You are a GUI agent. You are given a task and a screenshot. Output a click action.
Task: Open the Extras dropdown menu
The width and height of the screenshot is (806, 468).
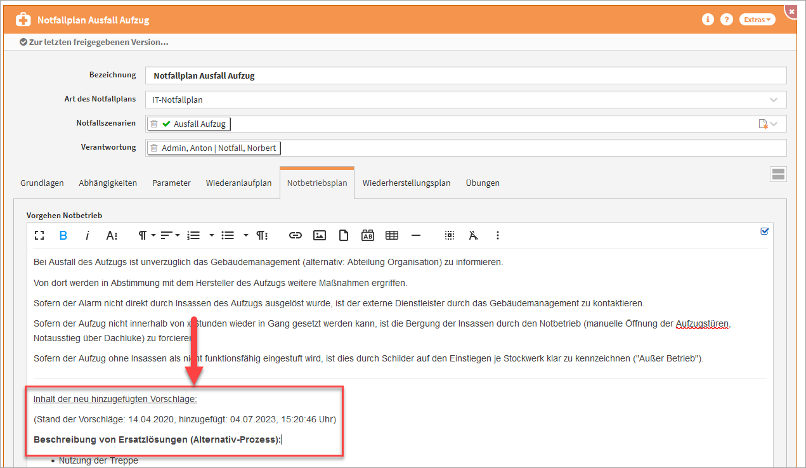[757, 20]
